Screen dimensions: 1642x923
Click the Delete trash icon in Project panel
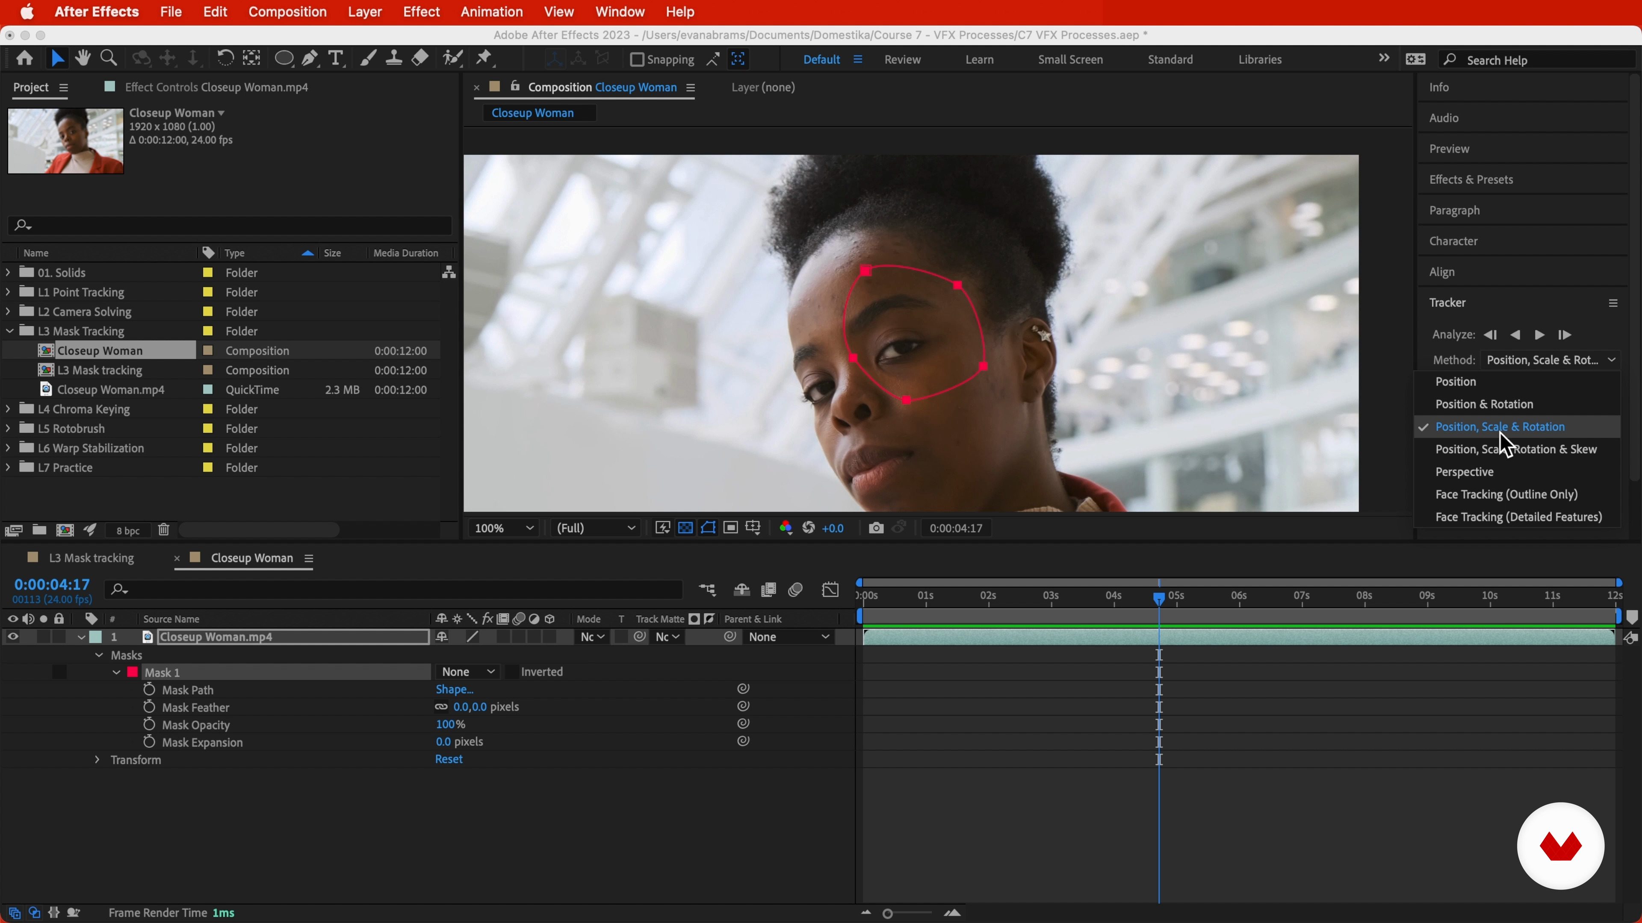pos(164,530)
